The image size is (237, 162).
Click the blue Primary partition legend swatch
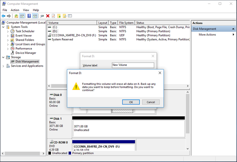70,153
